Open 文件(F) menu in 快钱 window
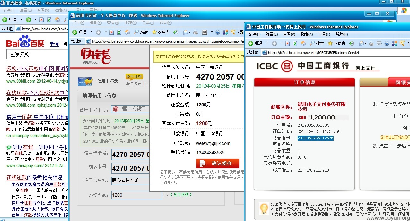Viewport: 410px width, 221px height. tap(78, 23)
